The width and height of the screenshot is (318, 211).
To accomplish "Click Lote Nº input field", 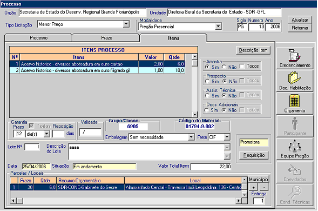I will tap(32, 147).
